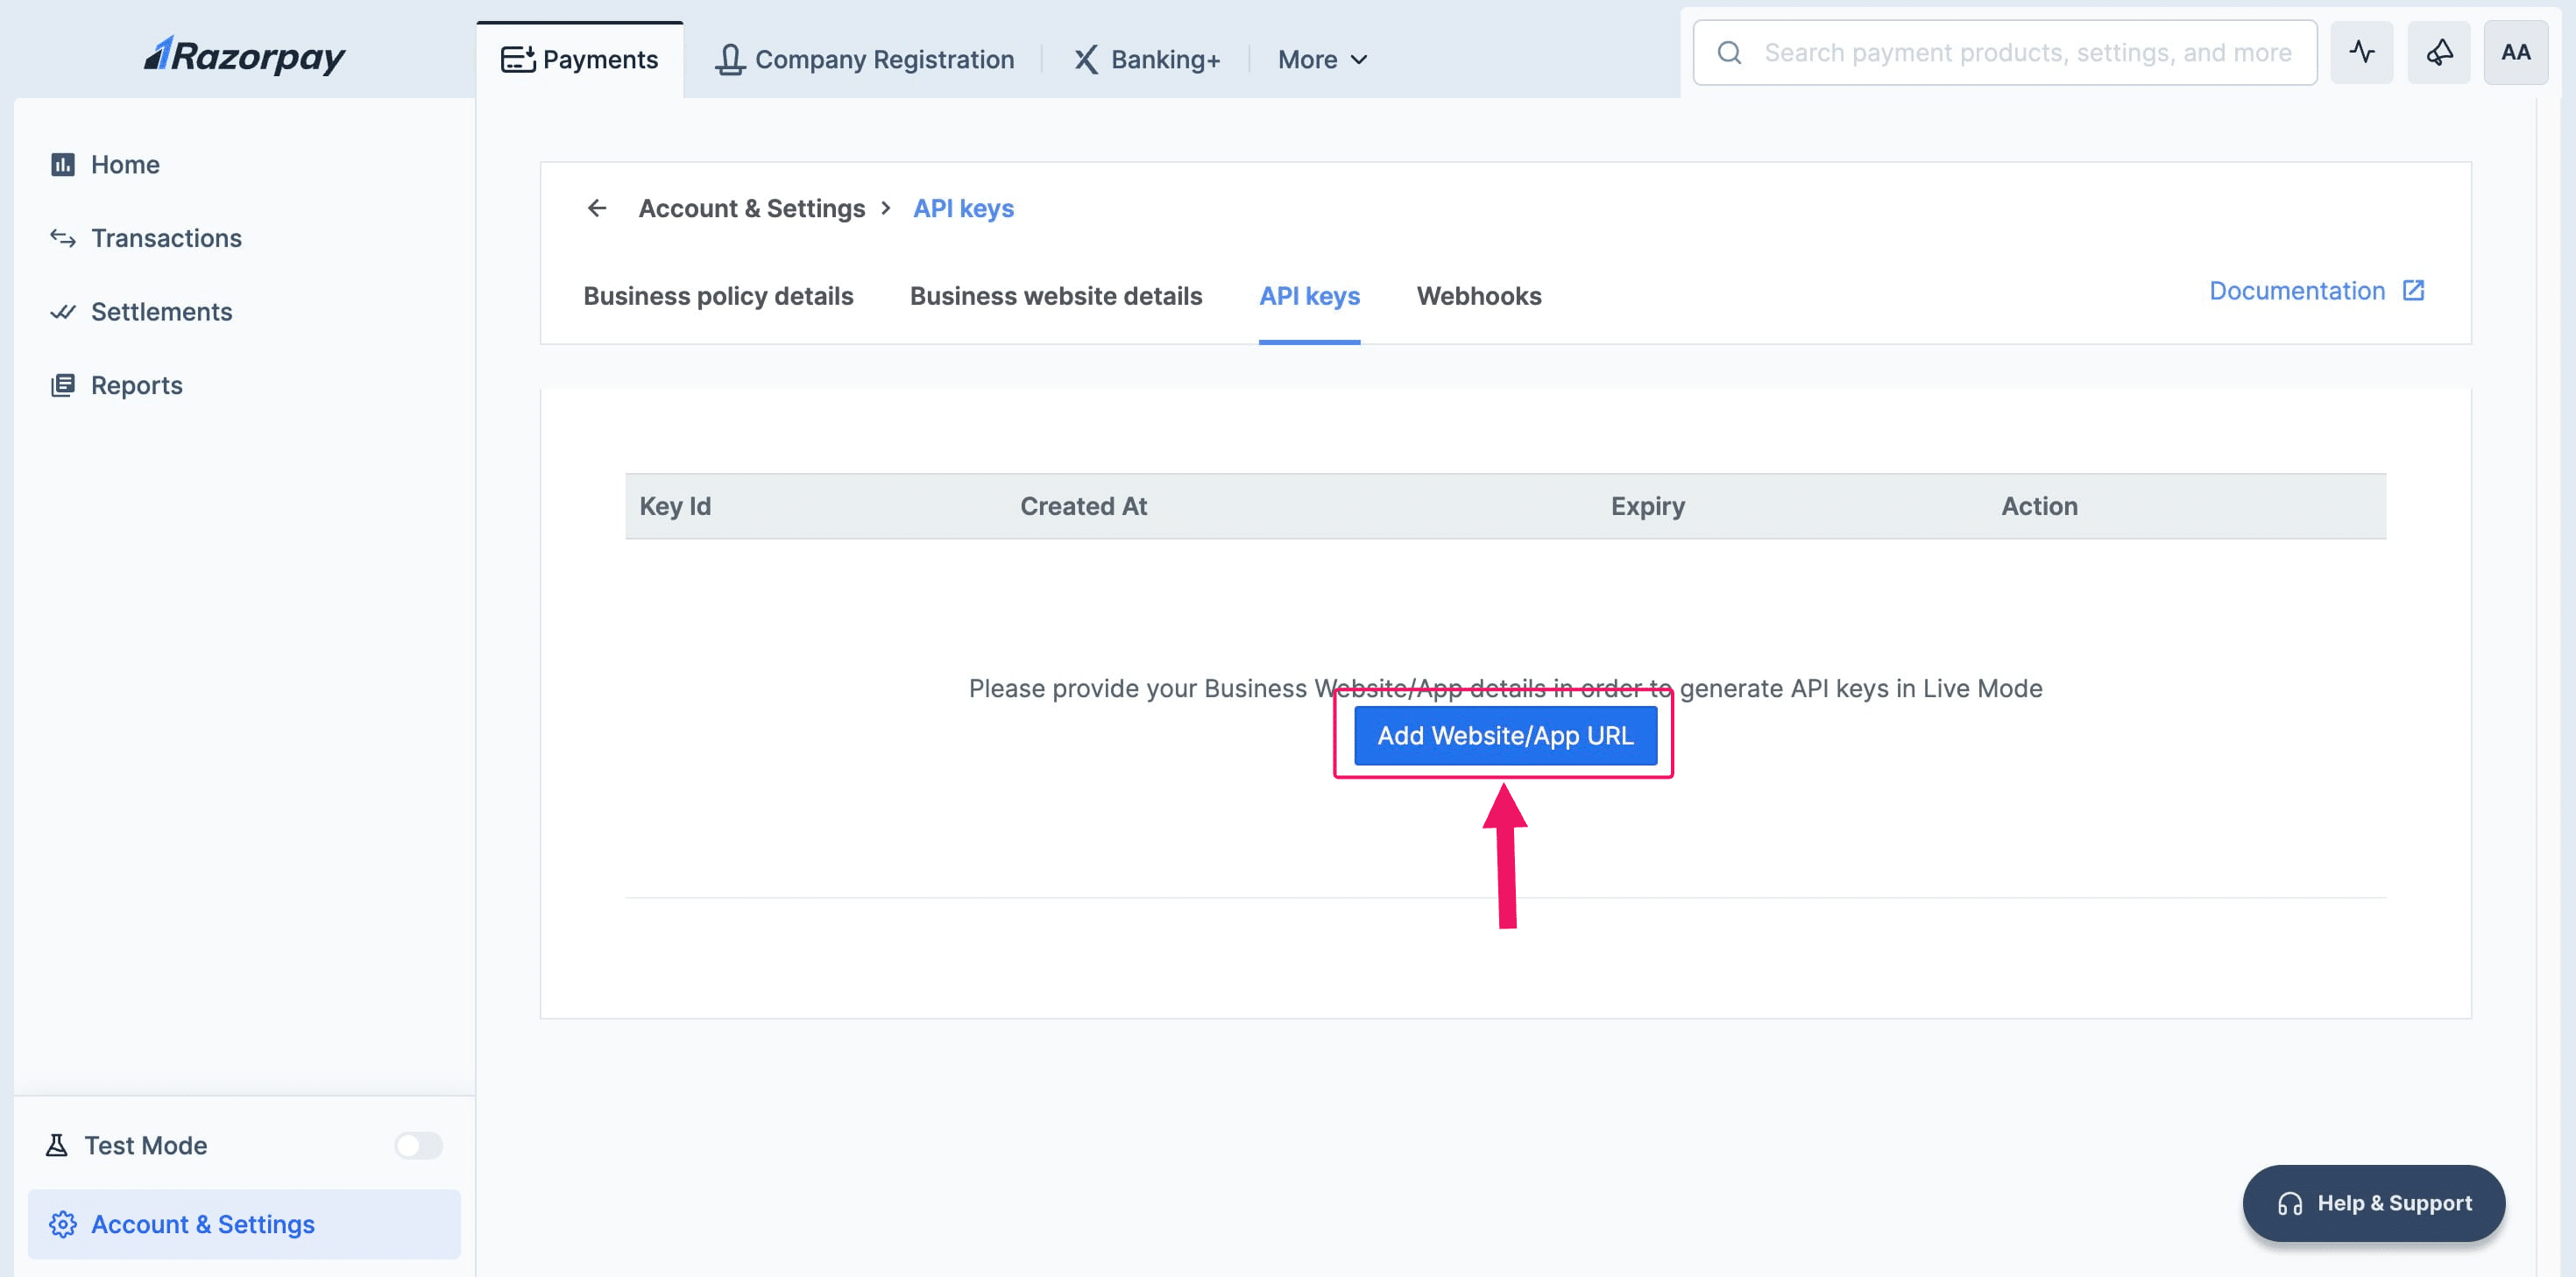Toggle the Test Mode switch
This screenshot has width=2576, height=1277.
click(418, 1145)
